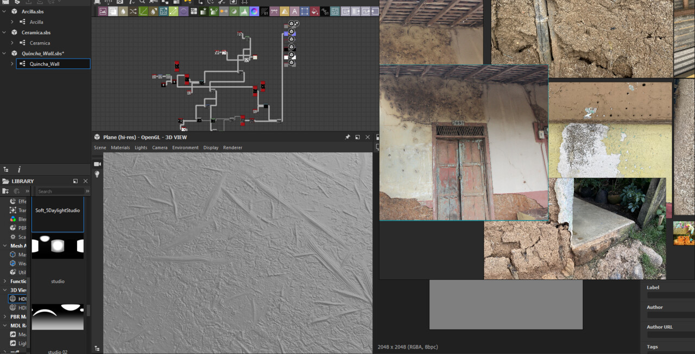Add a Warp node from toolbar
Screen dimensions: 695x354
click(335, 11)
